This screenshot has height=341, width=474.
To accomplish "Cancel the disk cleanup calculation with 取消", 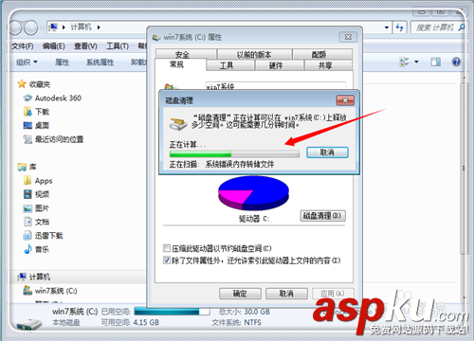I will [327, 153].
